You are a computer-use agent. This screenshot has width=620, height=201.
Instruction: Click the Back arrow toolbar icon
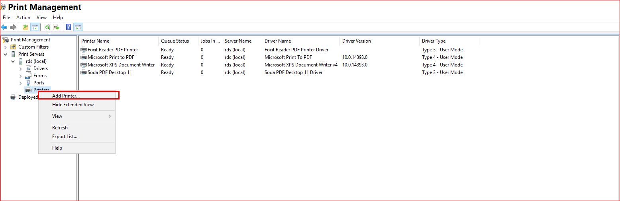tap(4, 27)
